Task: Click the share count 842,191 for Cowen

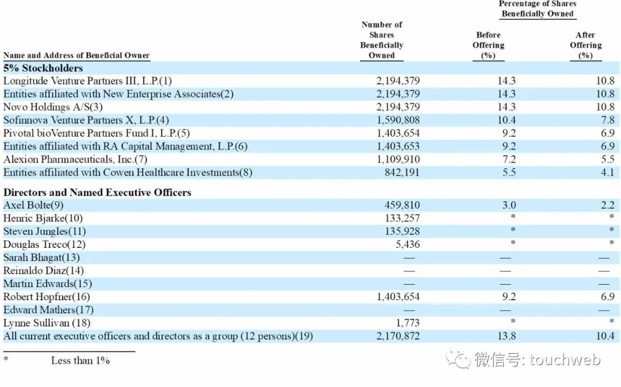Action: tap(402, 173)
